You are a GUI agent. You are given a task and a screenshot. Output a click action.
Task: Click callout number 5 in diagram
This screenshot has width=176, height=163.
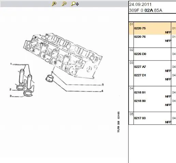coord(103,85)
